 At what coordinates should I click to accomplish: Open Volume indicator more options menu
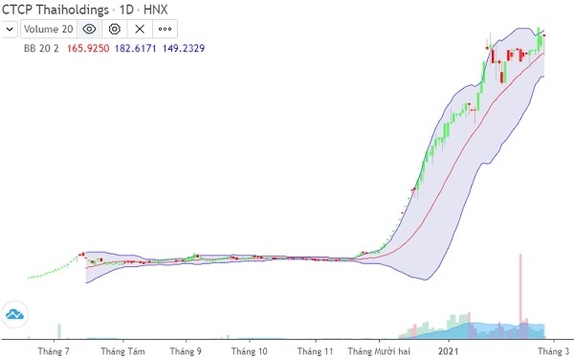165,29
